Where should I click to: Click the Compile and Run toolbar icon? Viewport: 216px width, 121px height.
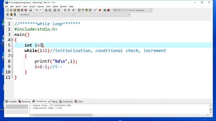tap(86, 10)
